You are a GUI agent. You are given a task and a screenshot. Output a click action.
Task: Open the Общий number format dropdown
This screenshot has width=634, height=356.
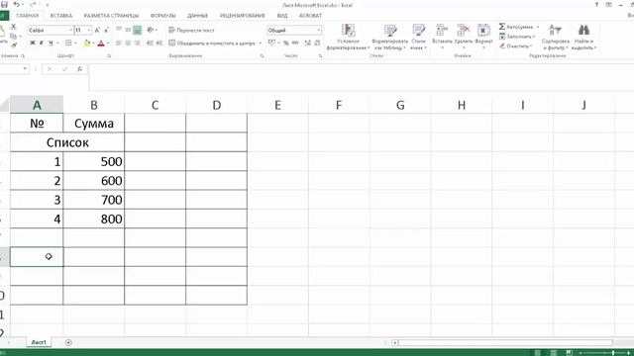[319, 31]
